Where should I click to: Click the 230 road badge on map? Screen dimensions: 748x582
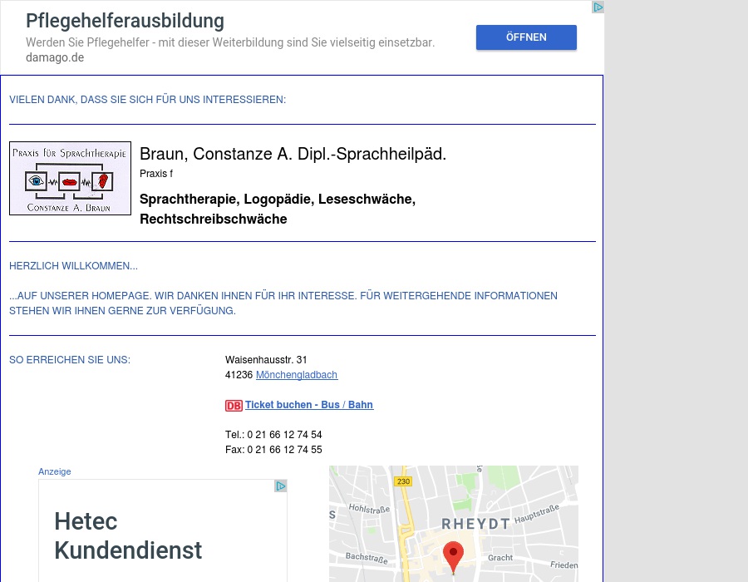pyautogui.click(x=404, y=481)
